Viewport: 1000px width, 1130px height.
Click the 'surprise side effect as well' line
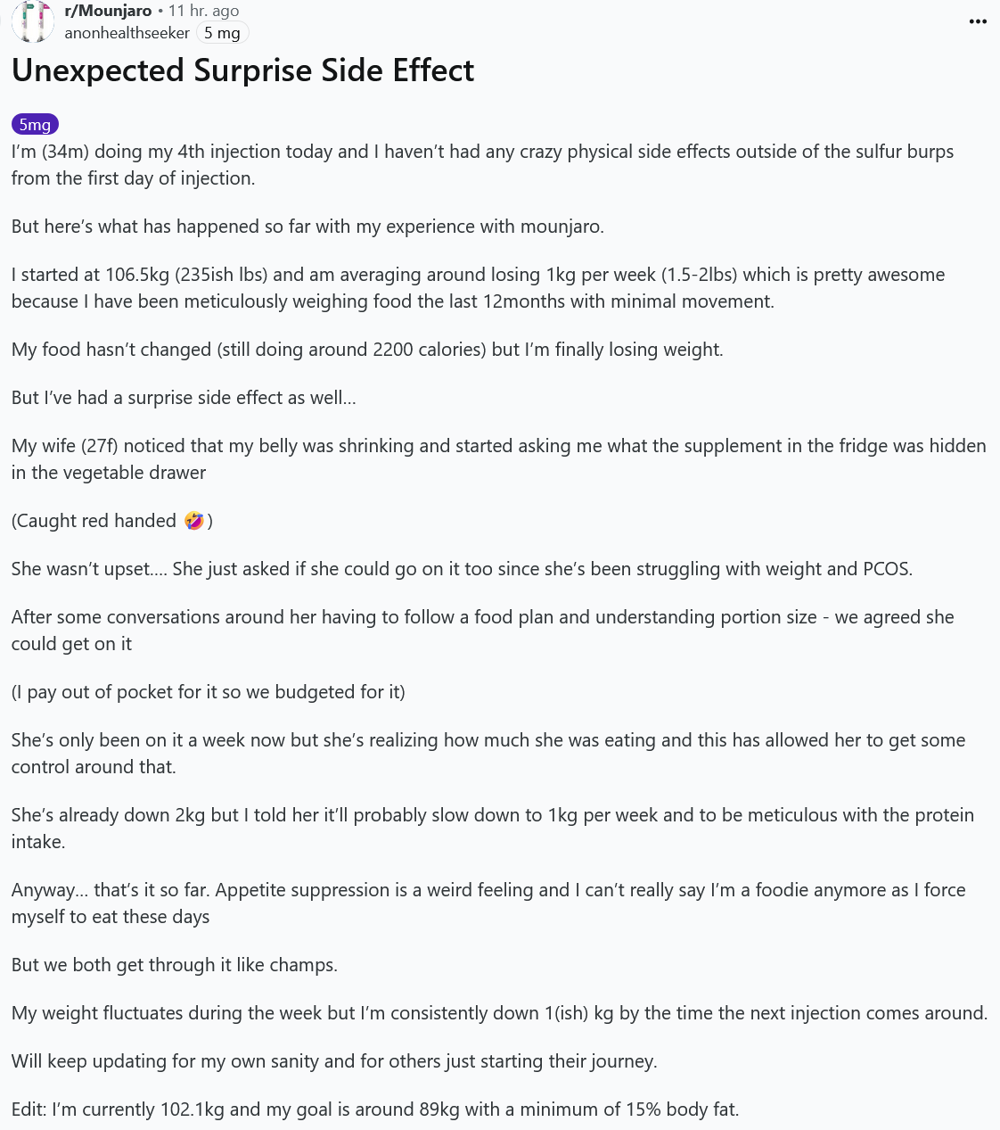click(x=184, y=398)
